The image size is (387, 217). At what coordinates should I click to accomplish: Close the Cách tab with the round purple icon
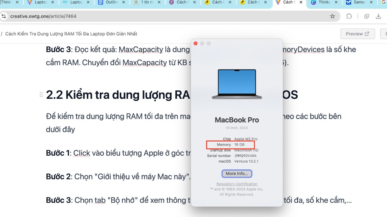coord(195,2)
